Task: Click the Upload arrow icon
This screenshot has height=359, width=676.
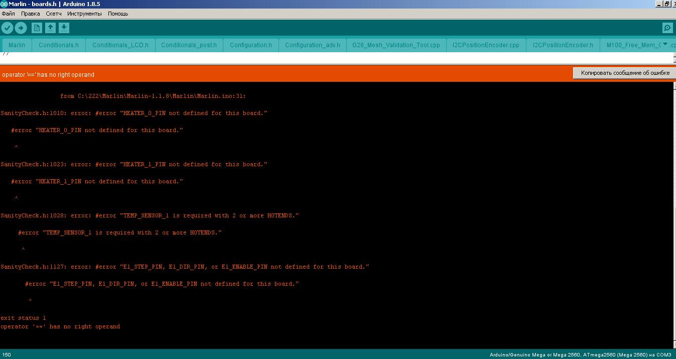Action: pos(21,28)
